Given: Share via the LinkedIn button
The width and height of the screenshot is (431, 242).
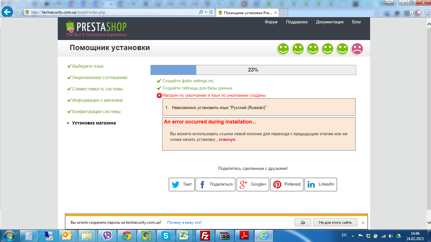Looking at the screenshot, I should pos(321,184).
